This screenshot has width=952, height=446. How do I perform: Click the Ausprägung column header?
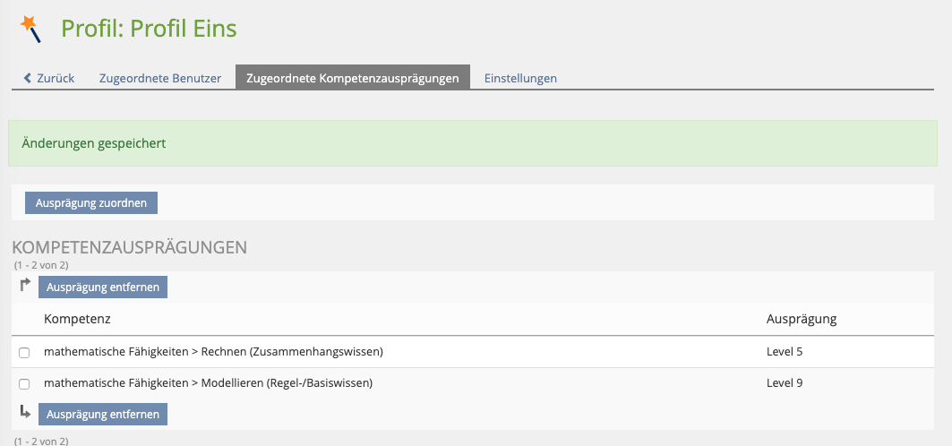pos(801,319)
